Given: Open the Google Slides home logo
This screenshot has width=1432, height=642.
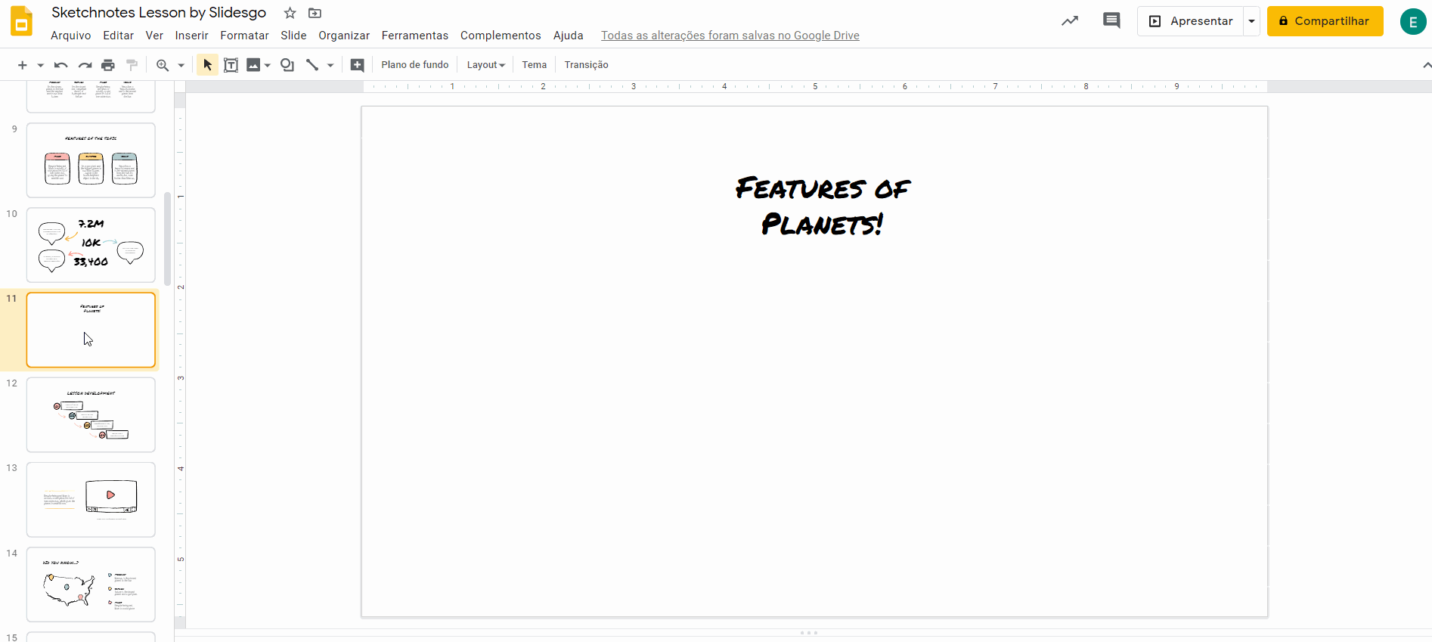Looking at the screenshot, I should pos(21,21).
